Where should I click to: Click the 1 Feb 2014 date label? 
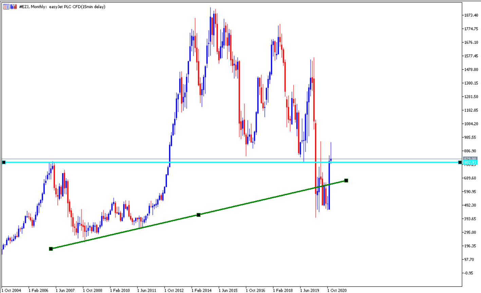click(x=201, y=290)
